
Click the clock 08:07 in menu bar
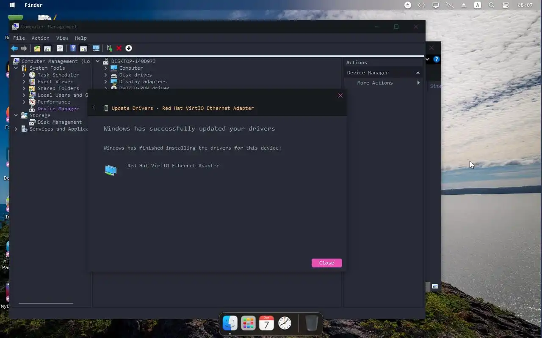(x=525, y=5)
